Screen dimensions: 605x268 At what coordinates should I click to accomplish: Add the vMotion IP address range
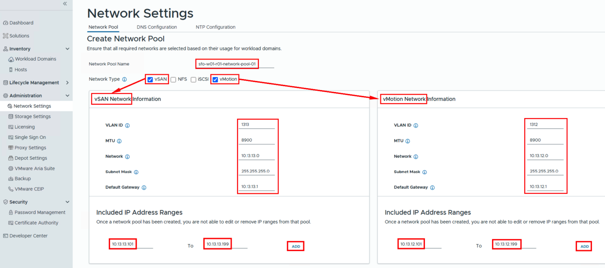[x=584, y=246]
